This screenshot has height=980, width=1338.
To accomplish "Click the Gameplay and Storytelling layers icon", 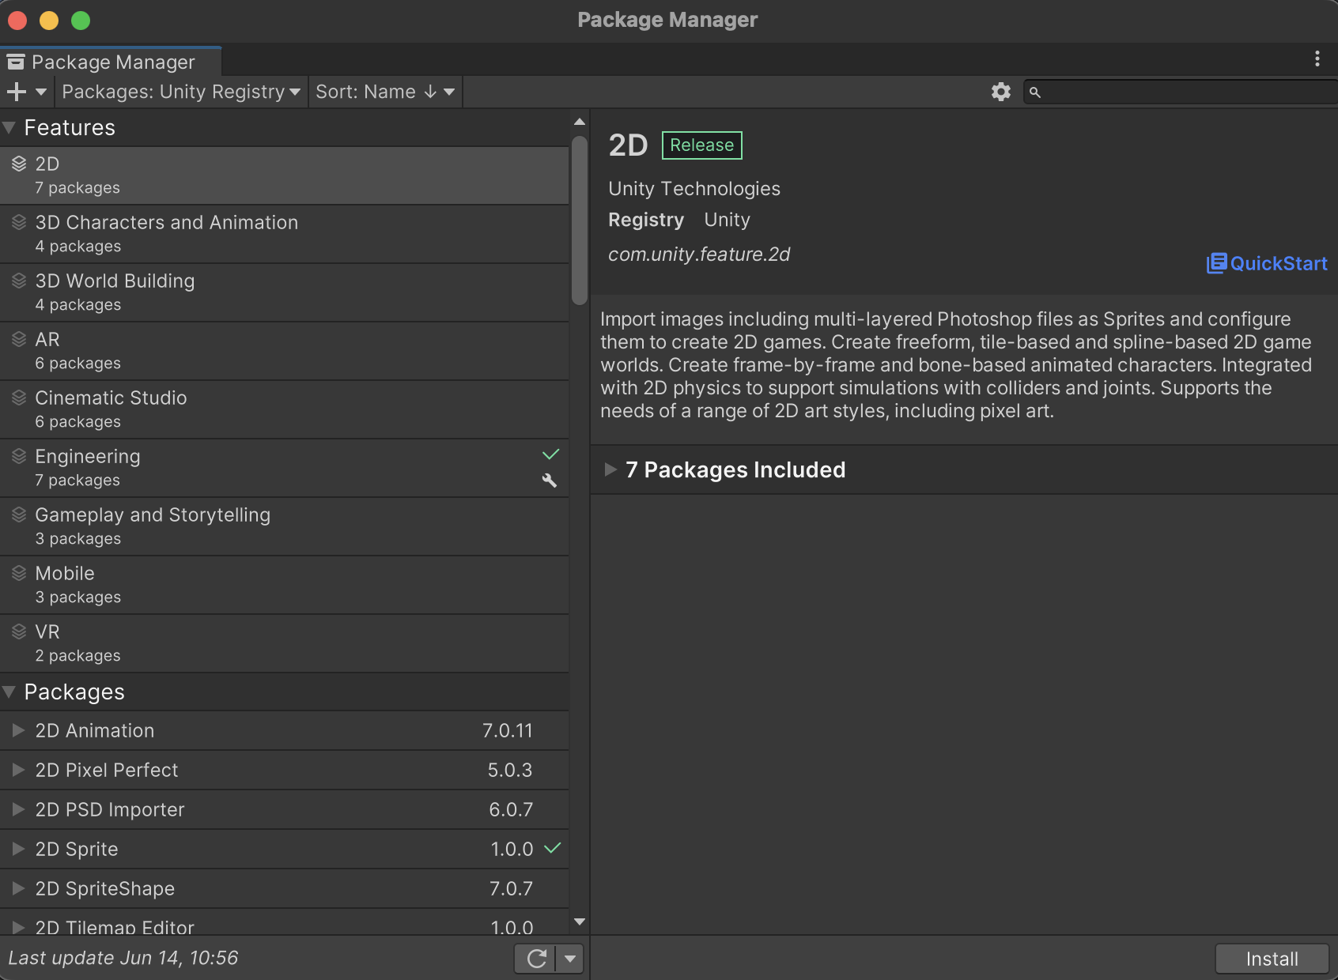I will pyautogui.click(x=19, y=514).
